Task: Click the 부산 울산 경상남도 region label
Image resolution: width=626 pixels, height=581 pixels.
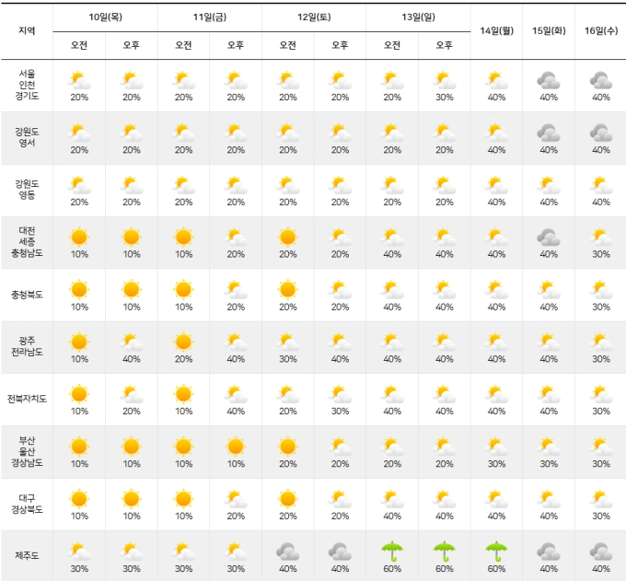Action: [x=27, y=451]
